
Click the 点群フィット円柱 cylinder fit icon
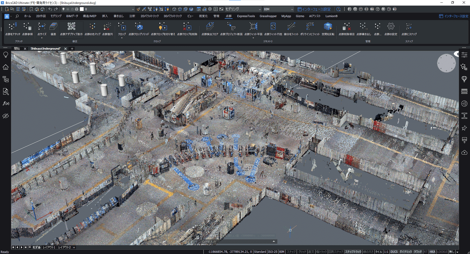pos(273,27)
